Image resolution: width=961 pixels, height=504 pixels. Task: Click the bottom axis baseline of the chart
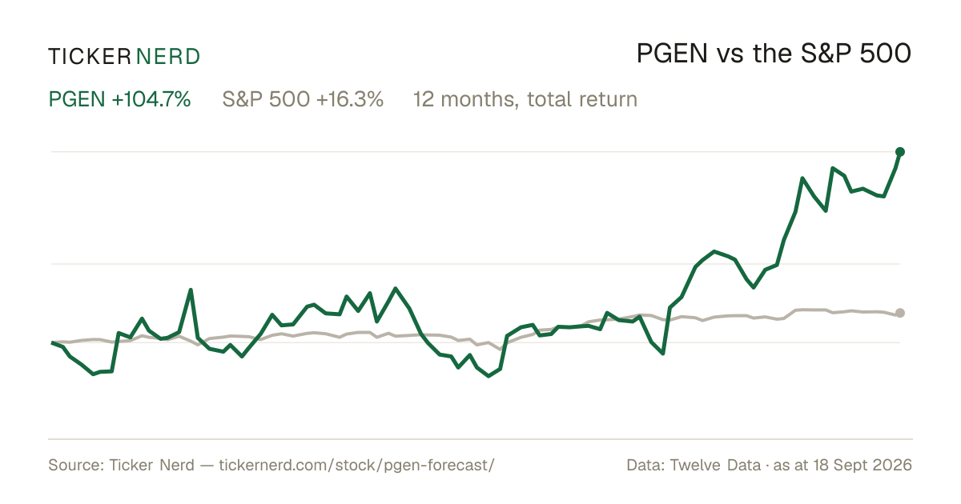(480, 438)
